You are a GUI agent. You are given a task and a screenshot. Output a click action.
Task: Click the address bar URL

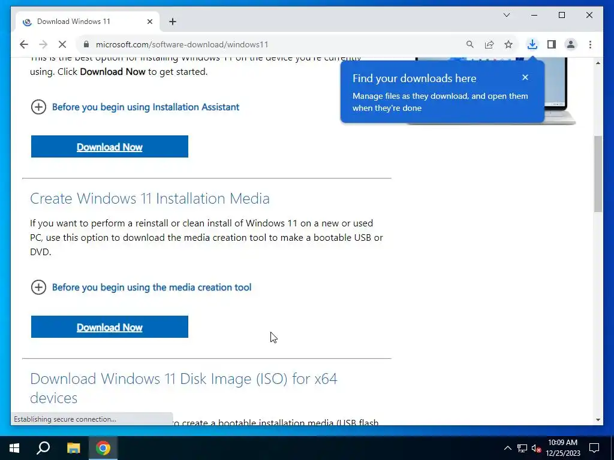182,44
